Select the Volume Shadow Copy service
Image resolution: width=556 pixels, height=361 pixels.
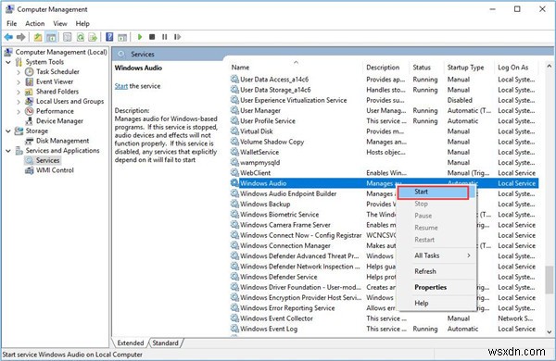385,142
